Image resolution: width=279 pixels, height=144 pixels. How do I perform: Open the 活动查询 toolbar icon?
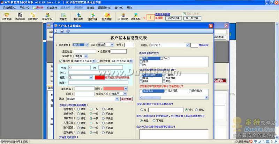pos(20,16)
